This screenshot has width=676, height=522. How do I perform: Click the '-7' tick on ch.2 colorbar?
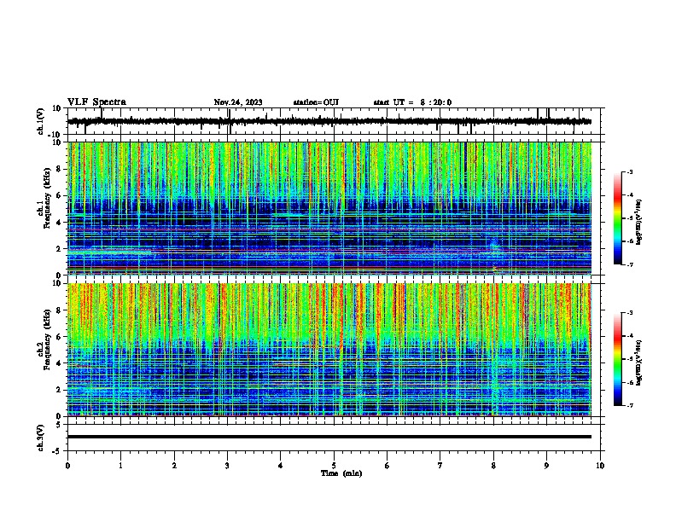tap(630, 405)
